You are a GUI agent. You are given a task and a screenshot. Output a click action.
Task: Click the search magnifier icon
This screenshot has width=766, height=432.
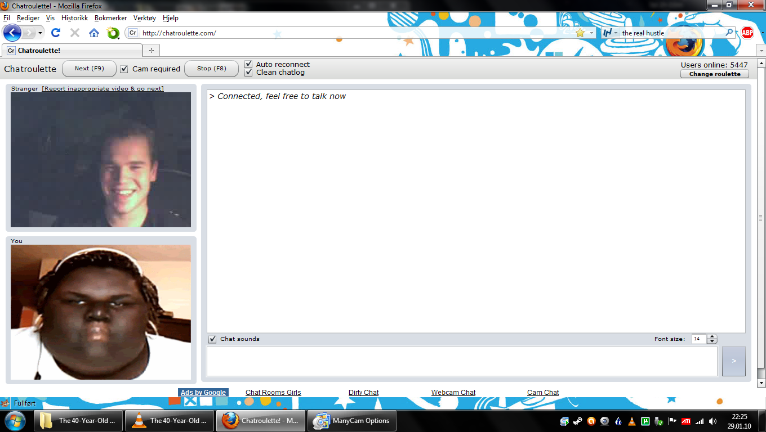click(729, 33)
